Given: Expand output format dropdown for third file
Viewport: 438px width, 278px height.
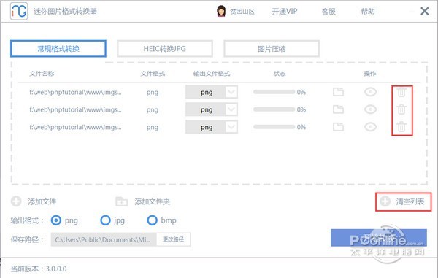Looking at the screenshot, I should (x=231, y=127).
